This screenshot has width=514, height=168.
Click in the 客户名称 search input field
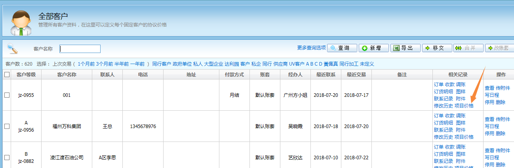point(80,49)
